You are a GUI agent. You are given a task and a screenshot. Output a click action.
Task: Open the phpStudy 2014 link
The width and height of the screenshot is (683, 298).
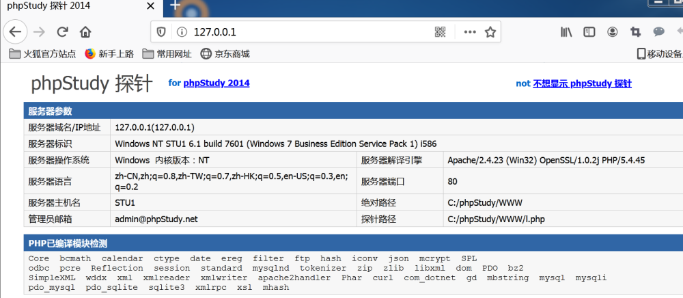217,83
